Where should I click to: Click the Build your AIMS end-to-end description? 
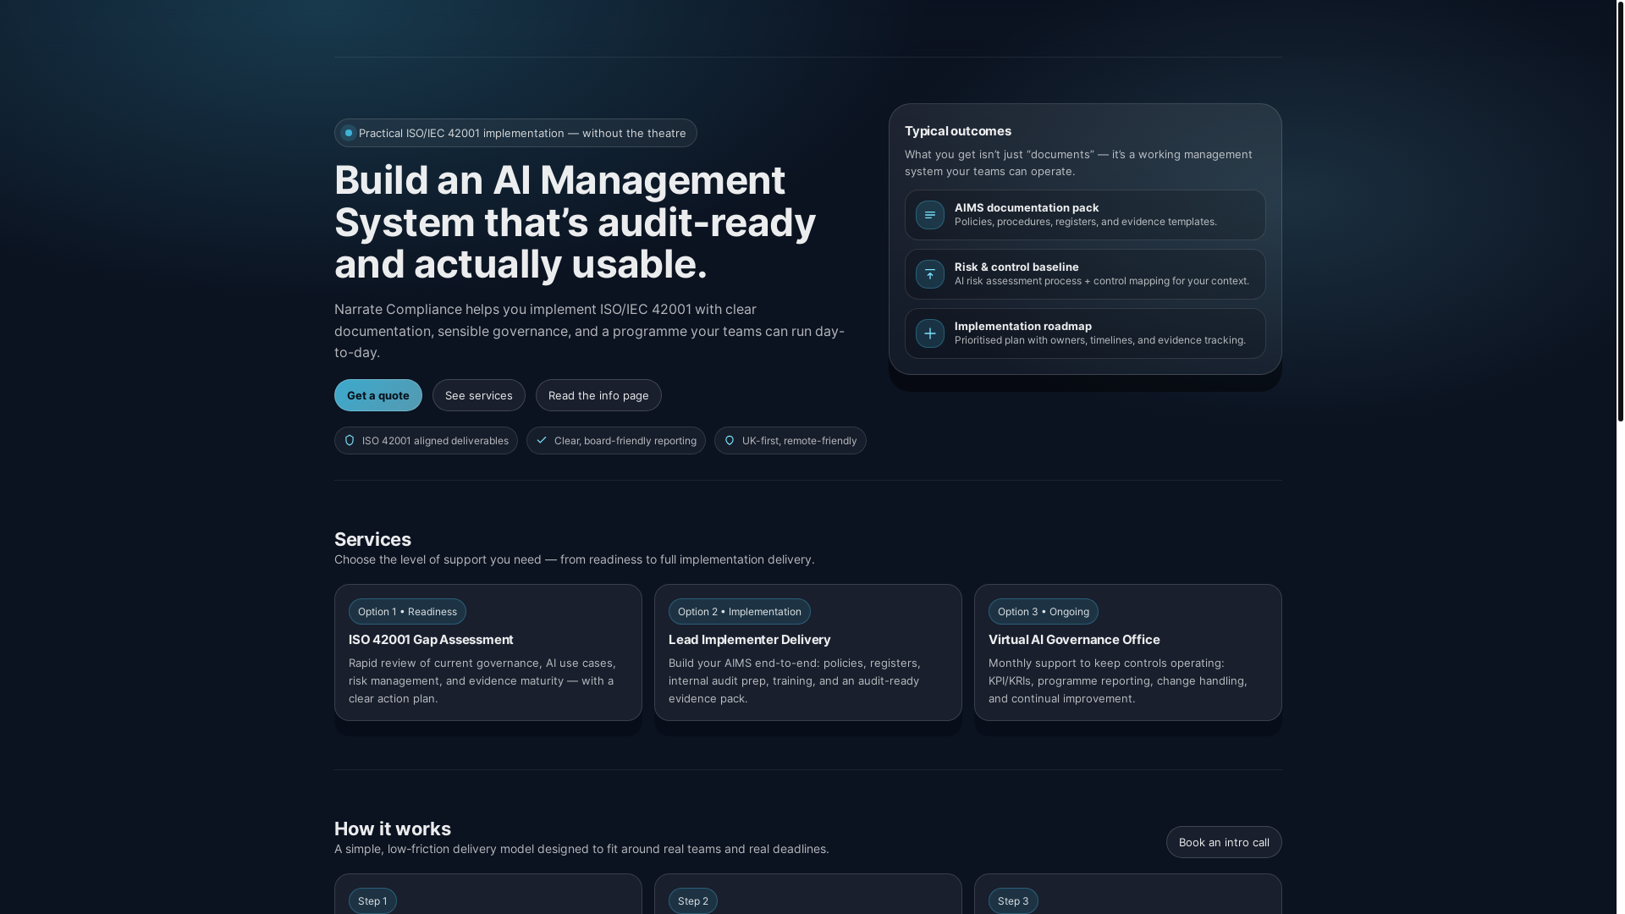click(x=795, y=680)
